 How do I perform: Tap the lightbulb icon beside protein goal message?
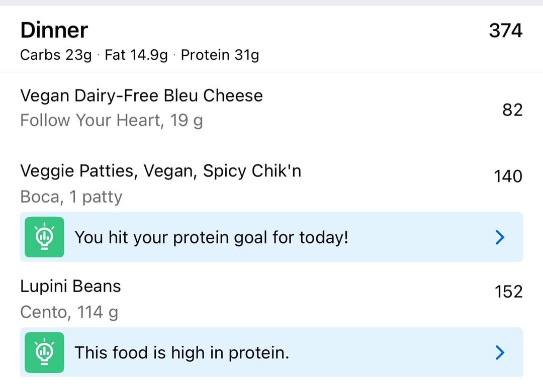tap(44, 237)
